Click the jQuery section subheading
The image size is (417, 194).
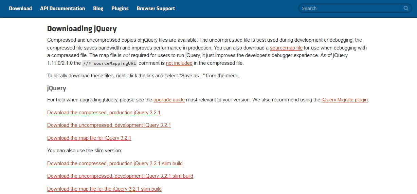click(57, 88)
